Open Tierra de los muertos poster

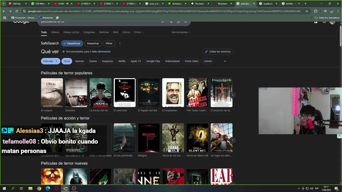(173, 138)
